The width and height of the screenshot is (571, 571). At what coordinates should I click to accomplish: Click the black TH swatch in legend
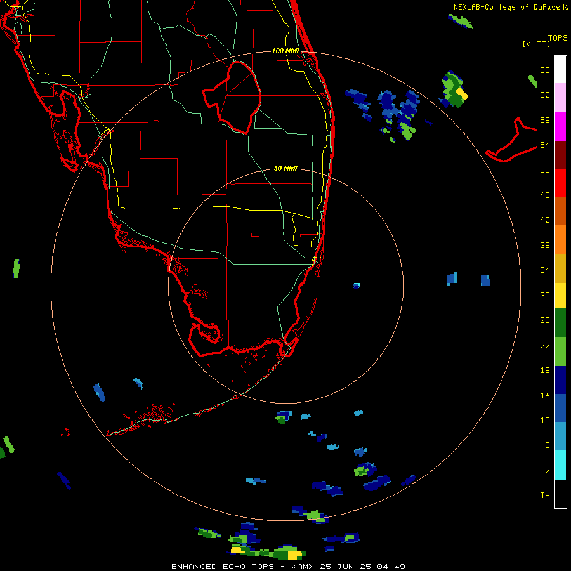pyautogui.click(x=560, y=494)
